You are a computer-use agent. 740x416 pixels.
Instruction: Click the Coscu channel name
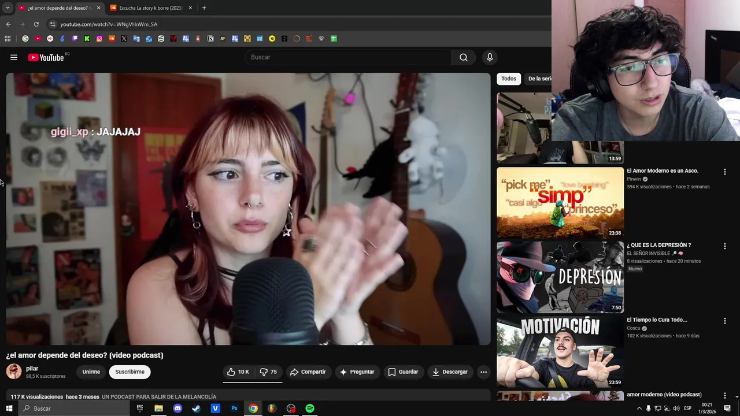click(x=634, y=328)
